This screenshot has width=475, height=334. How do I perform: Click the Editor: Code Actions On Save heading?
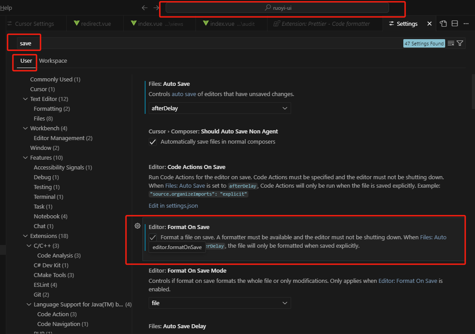[x=187, y=167]
